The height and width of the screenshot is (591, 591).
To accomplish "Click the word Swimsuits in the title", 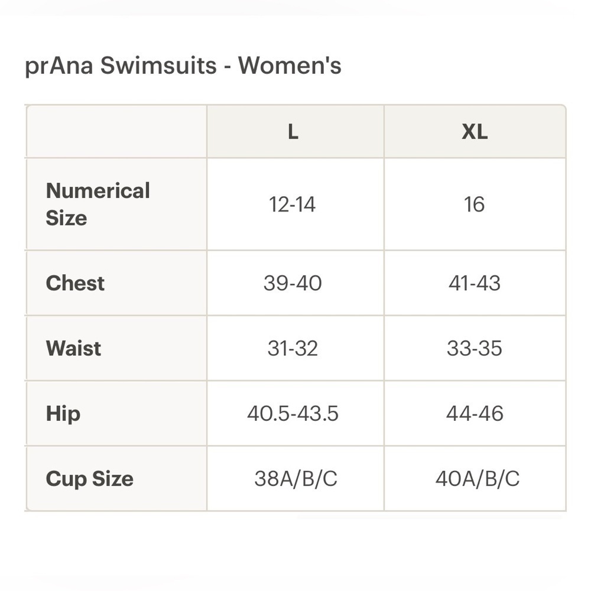I will click(x=158, y=66).
